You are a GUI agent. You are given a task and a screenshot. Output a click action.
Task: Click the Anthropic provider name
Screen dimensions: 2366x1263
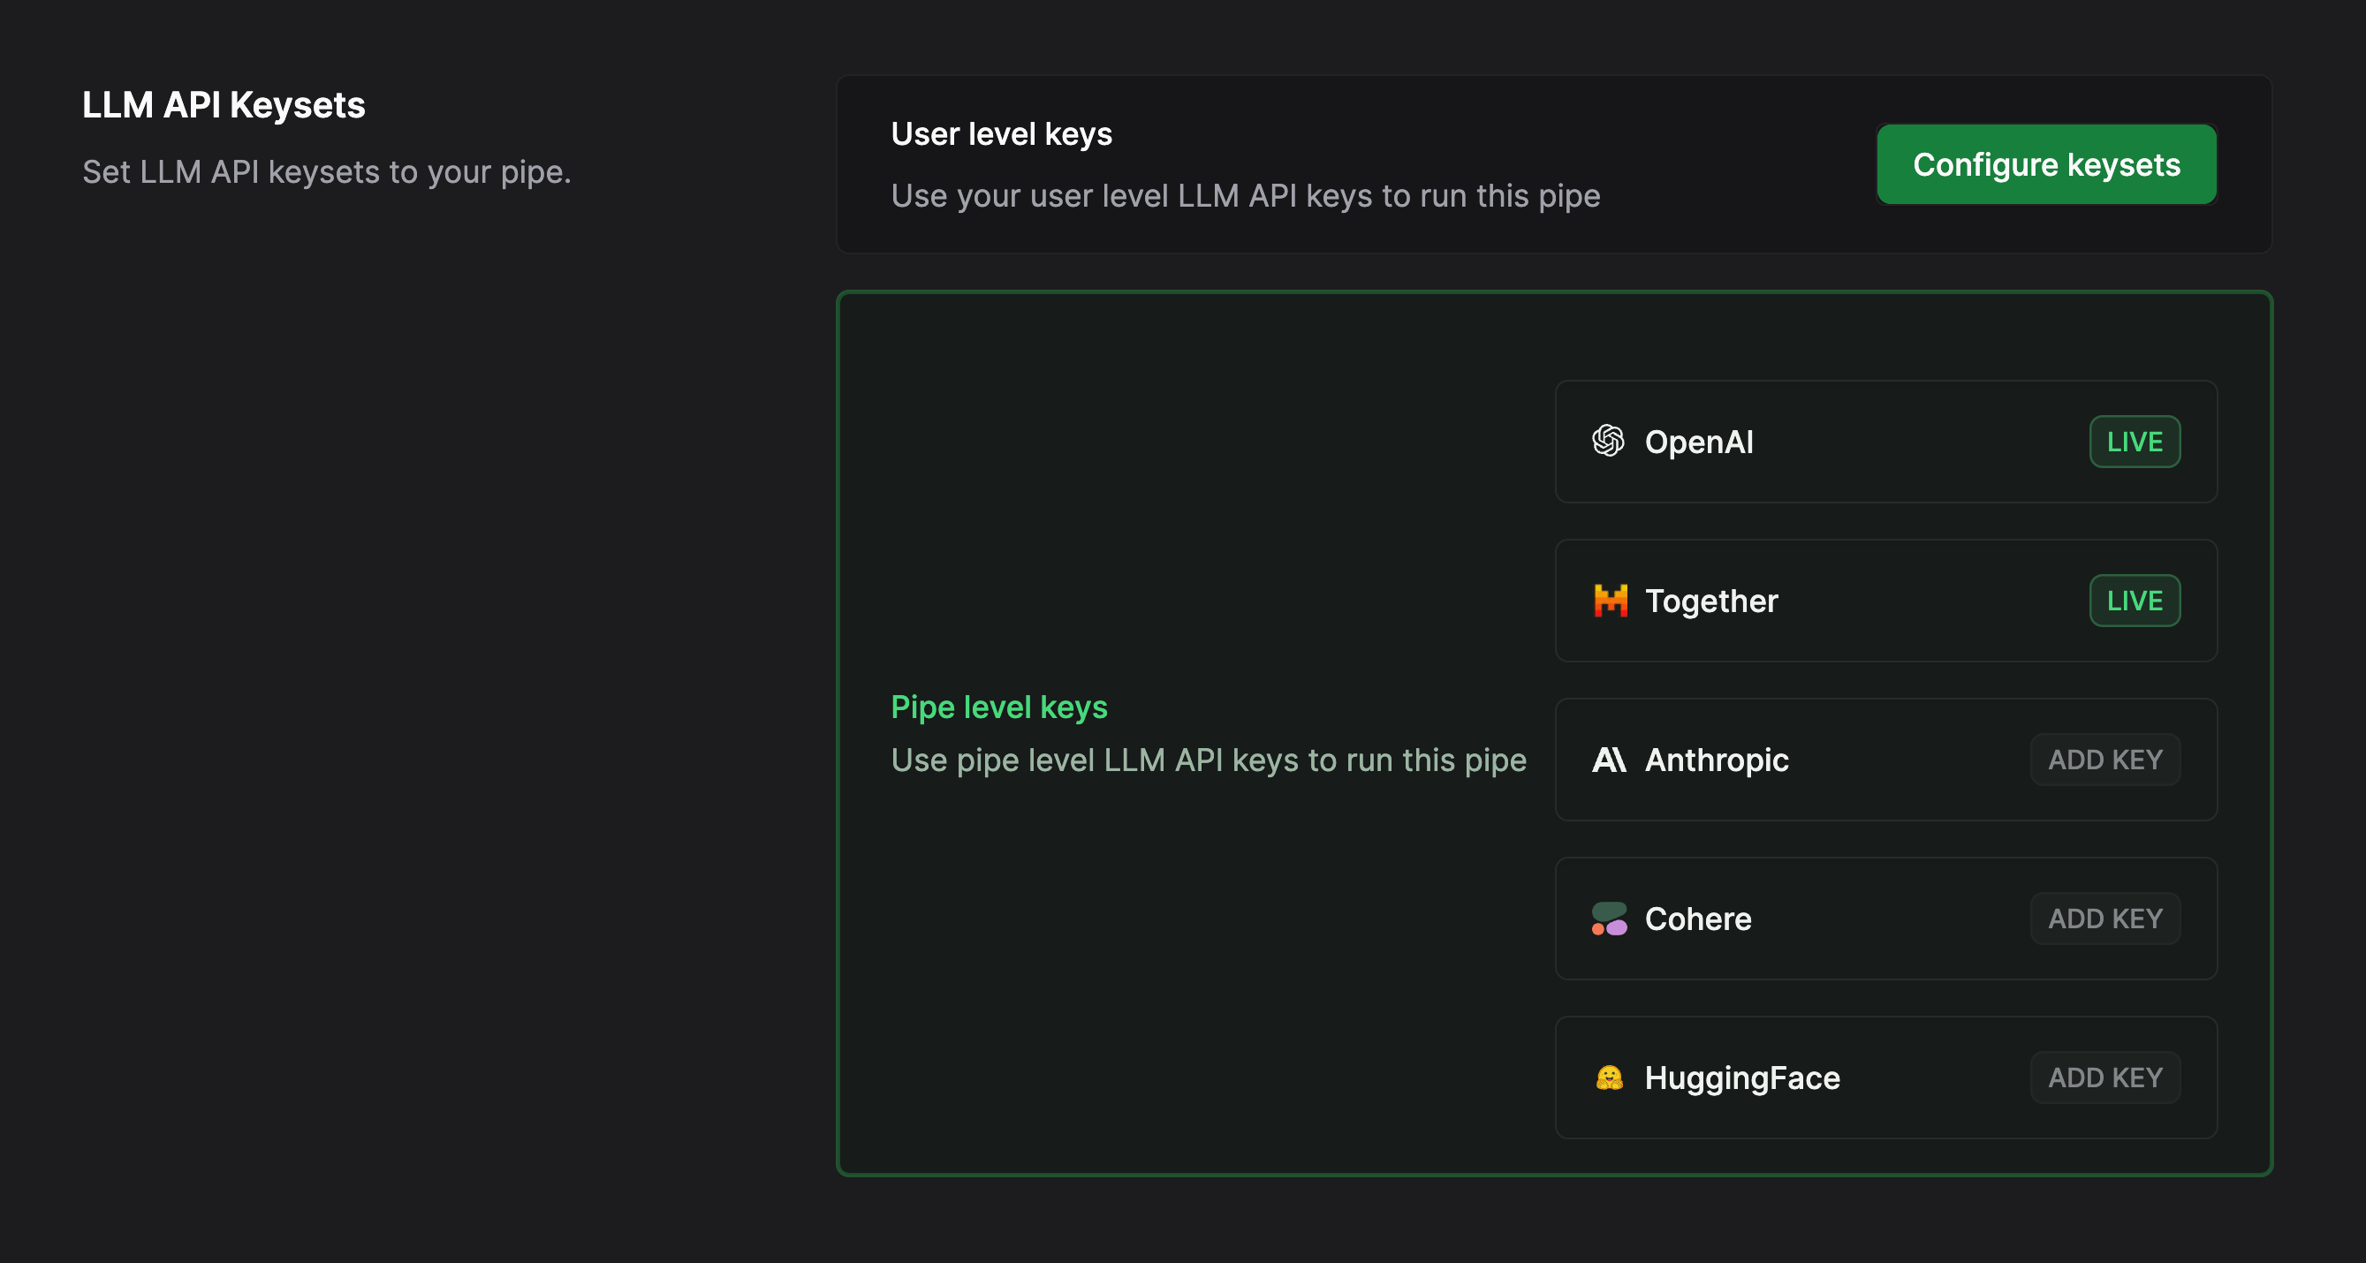pos(1716,760)
